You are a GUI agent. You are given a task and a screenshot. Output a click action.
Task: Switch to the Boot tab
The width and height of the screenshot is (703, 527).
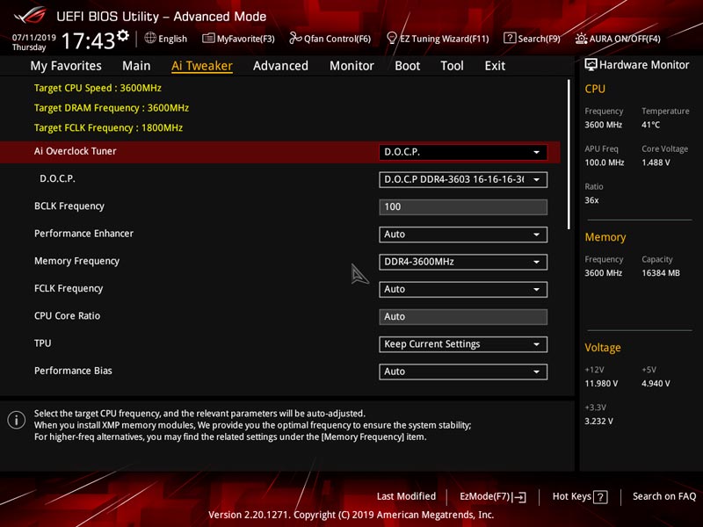click(x=408, y=66)
